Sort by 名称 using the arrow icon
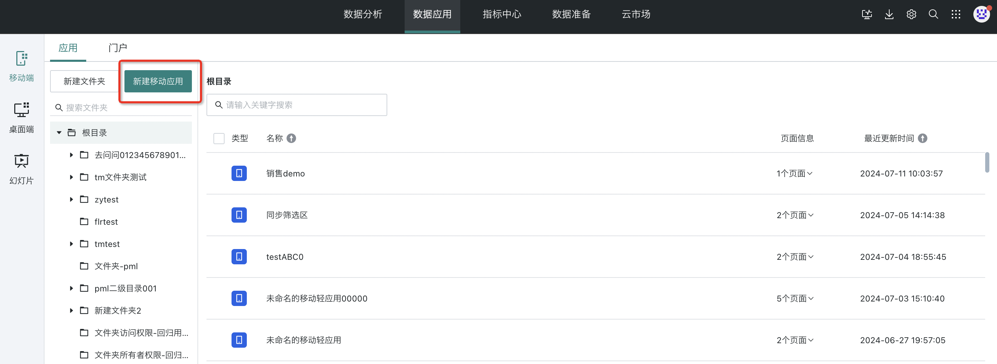This screenshot has width=997, height=364. pyautogui.click(x=291, y=139)
